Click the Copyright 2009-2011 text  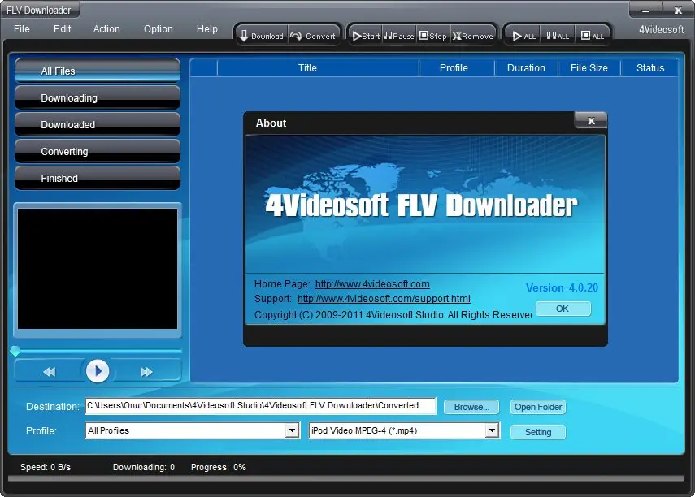tap(393, 315)
